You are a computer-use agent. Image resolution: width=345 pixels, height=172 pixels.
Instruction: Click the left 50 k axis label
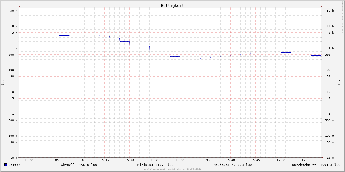tap(14, 11)
